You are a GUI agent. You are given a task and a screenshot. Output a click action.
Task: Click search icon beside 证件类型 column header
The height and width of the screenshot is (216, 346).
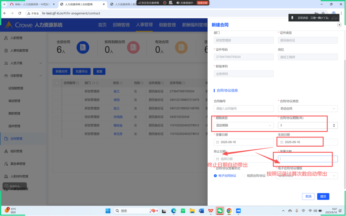pyautogui.click(x=163, y=83)
